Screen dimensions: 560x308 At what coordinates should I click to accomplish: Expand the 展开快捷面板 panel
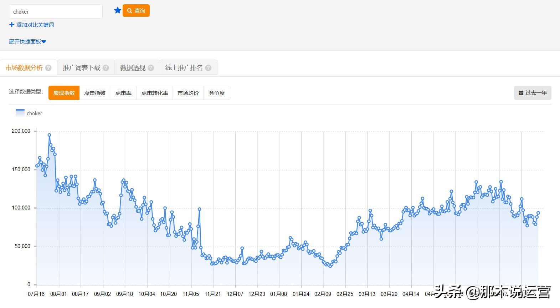27,42
